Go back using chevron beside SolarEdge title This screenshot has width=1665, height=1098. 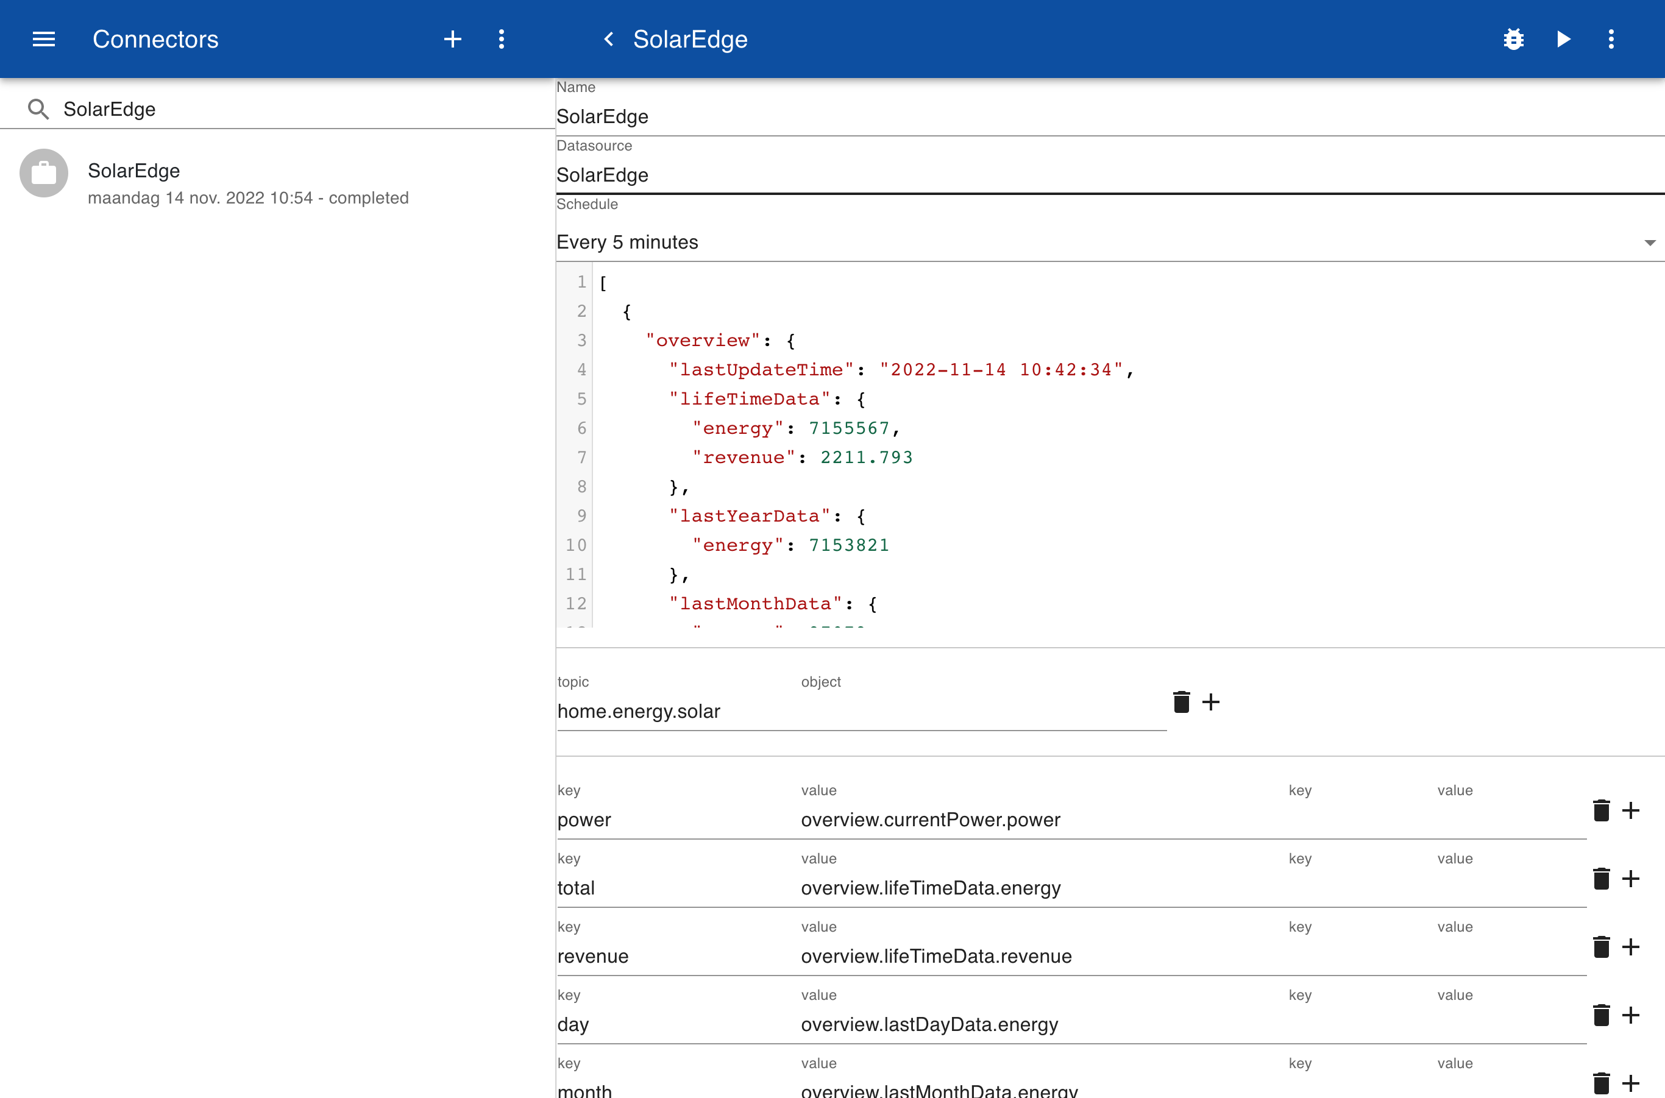pos(609,39)
